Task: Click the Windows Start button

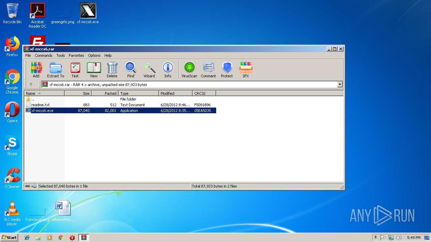Action: click(x=9, y=237)
